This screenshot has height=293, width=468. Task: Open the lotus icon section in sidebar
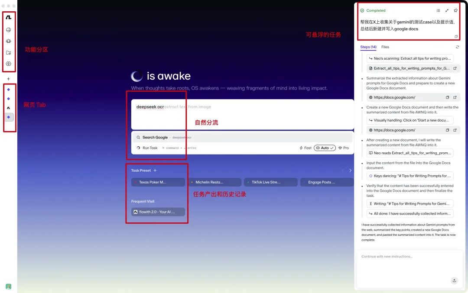point(9,41)
